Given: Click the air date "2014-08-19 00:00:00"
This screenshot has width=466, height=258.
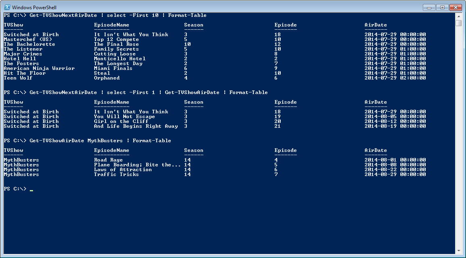Looking at the screenshot, I should pos(395,126).
